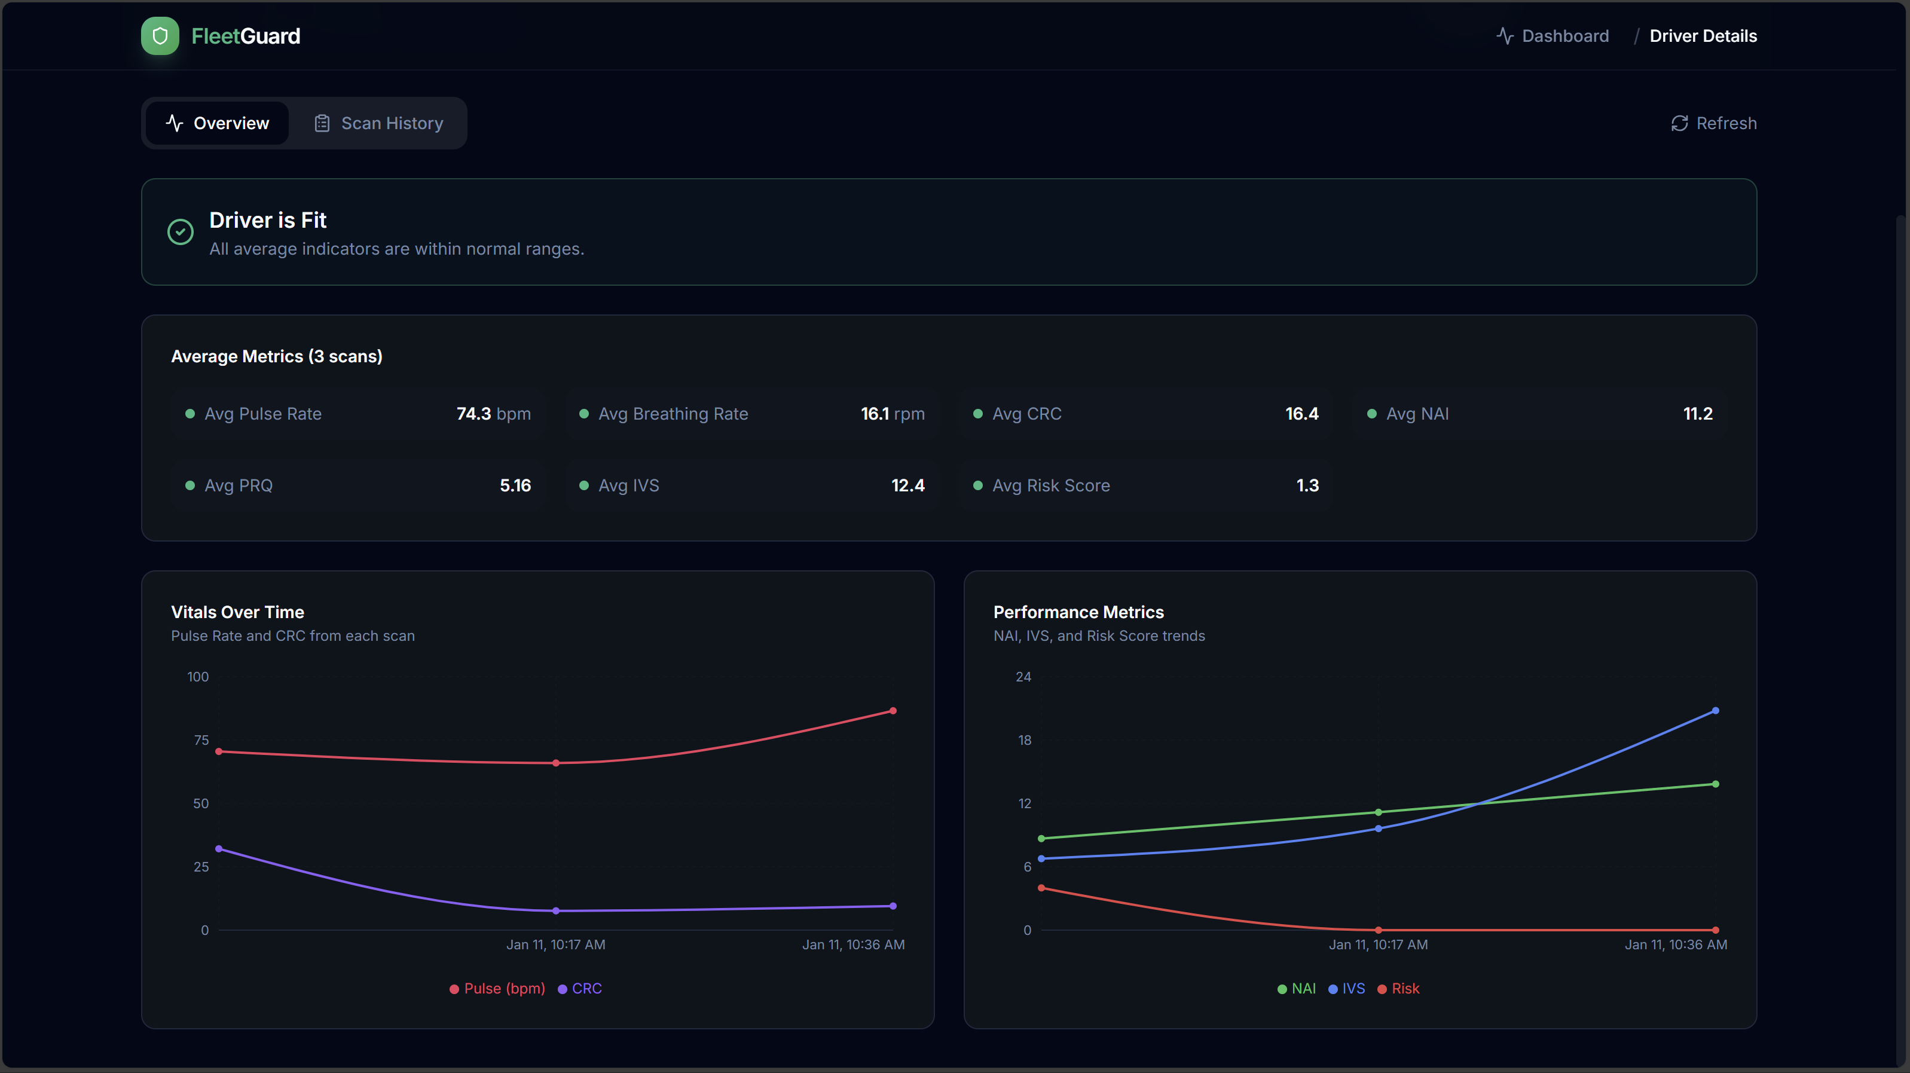Go to the Dashboard breadcrumb link

click(x=1564, y=36)
